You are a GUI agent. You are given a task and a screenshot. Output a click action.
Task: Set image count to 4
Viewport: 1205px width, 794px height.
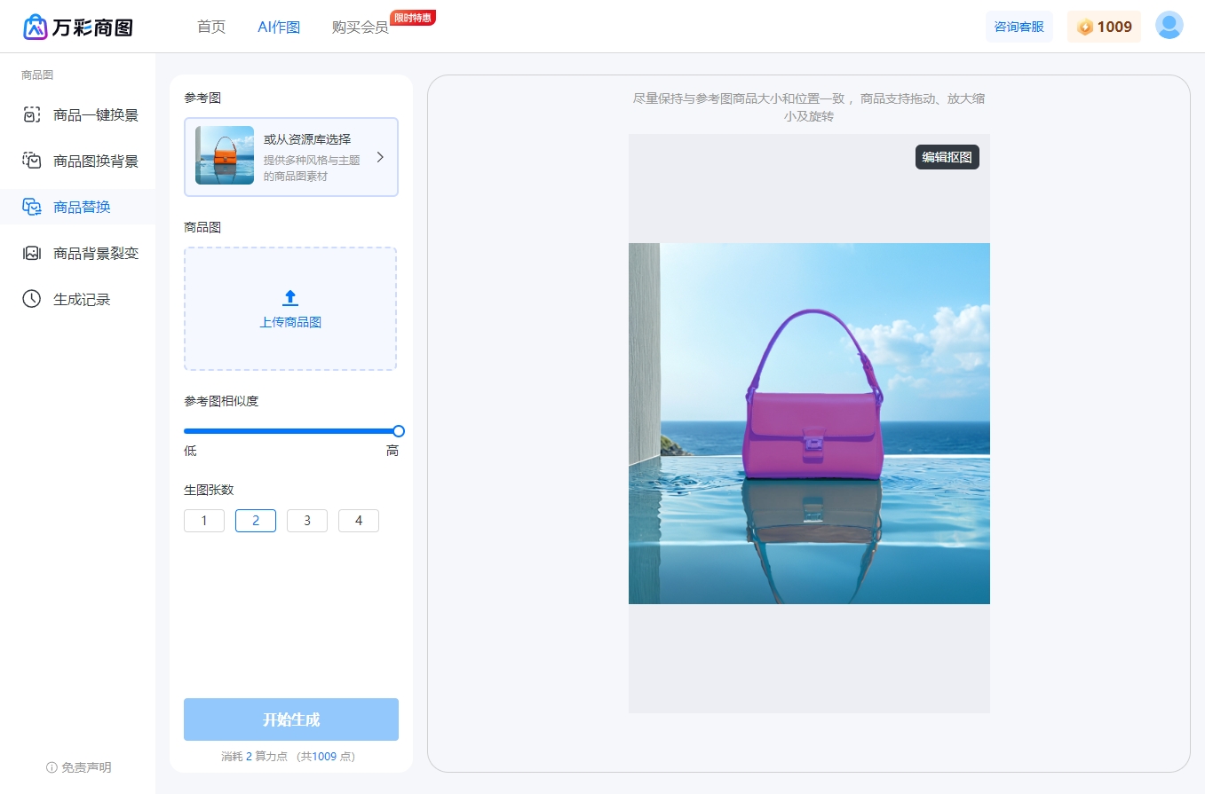click(x=359, y=521)
